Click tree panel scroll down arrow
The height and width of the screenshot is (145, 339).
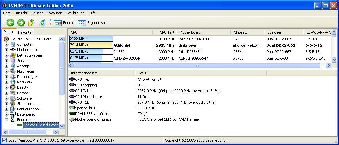click(62, 126)
